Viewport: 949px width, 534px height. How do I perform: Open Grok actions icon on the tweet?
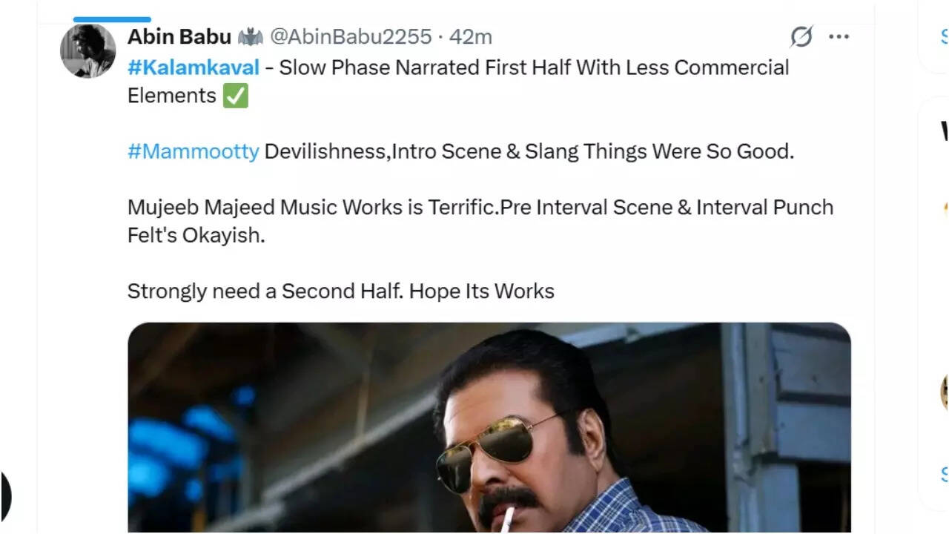coord(801,36)
